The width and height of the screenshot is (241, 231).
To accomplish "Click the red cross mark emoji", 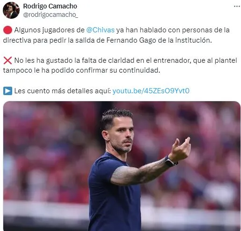I will click(7, 60).
